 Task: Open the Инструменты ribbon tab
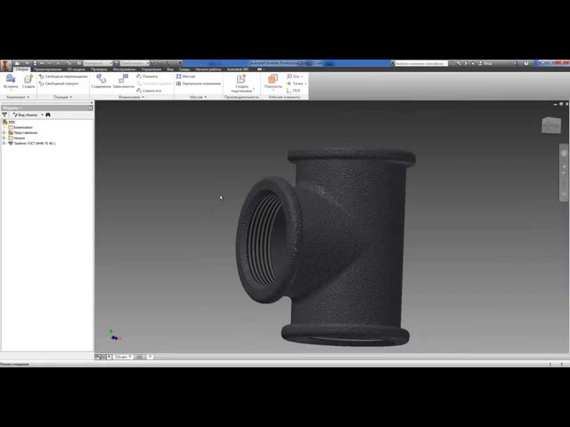tap(124, 68)
